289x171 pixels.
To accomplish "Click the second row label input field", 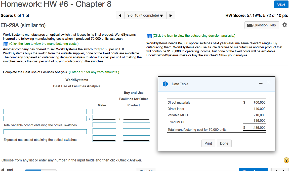I will point(45,118).
